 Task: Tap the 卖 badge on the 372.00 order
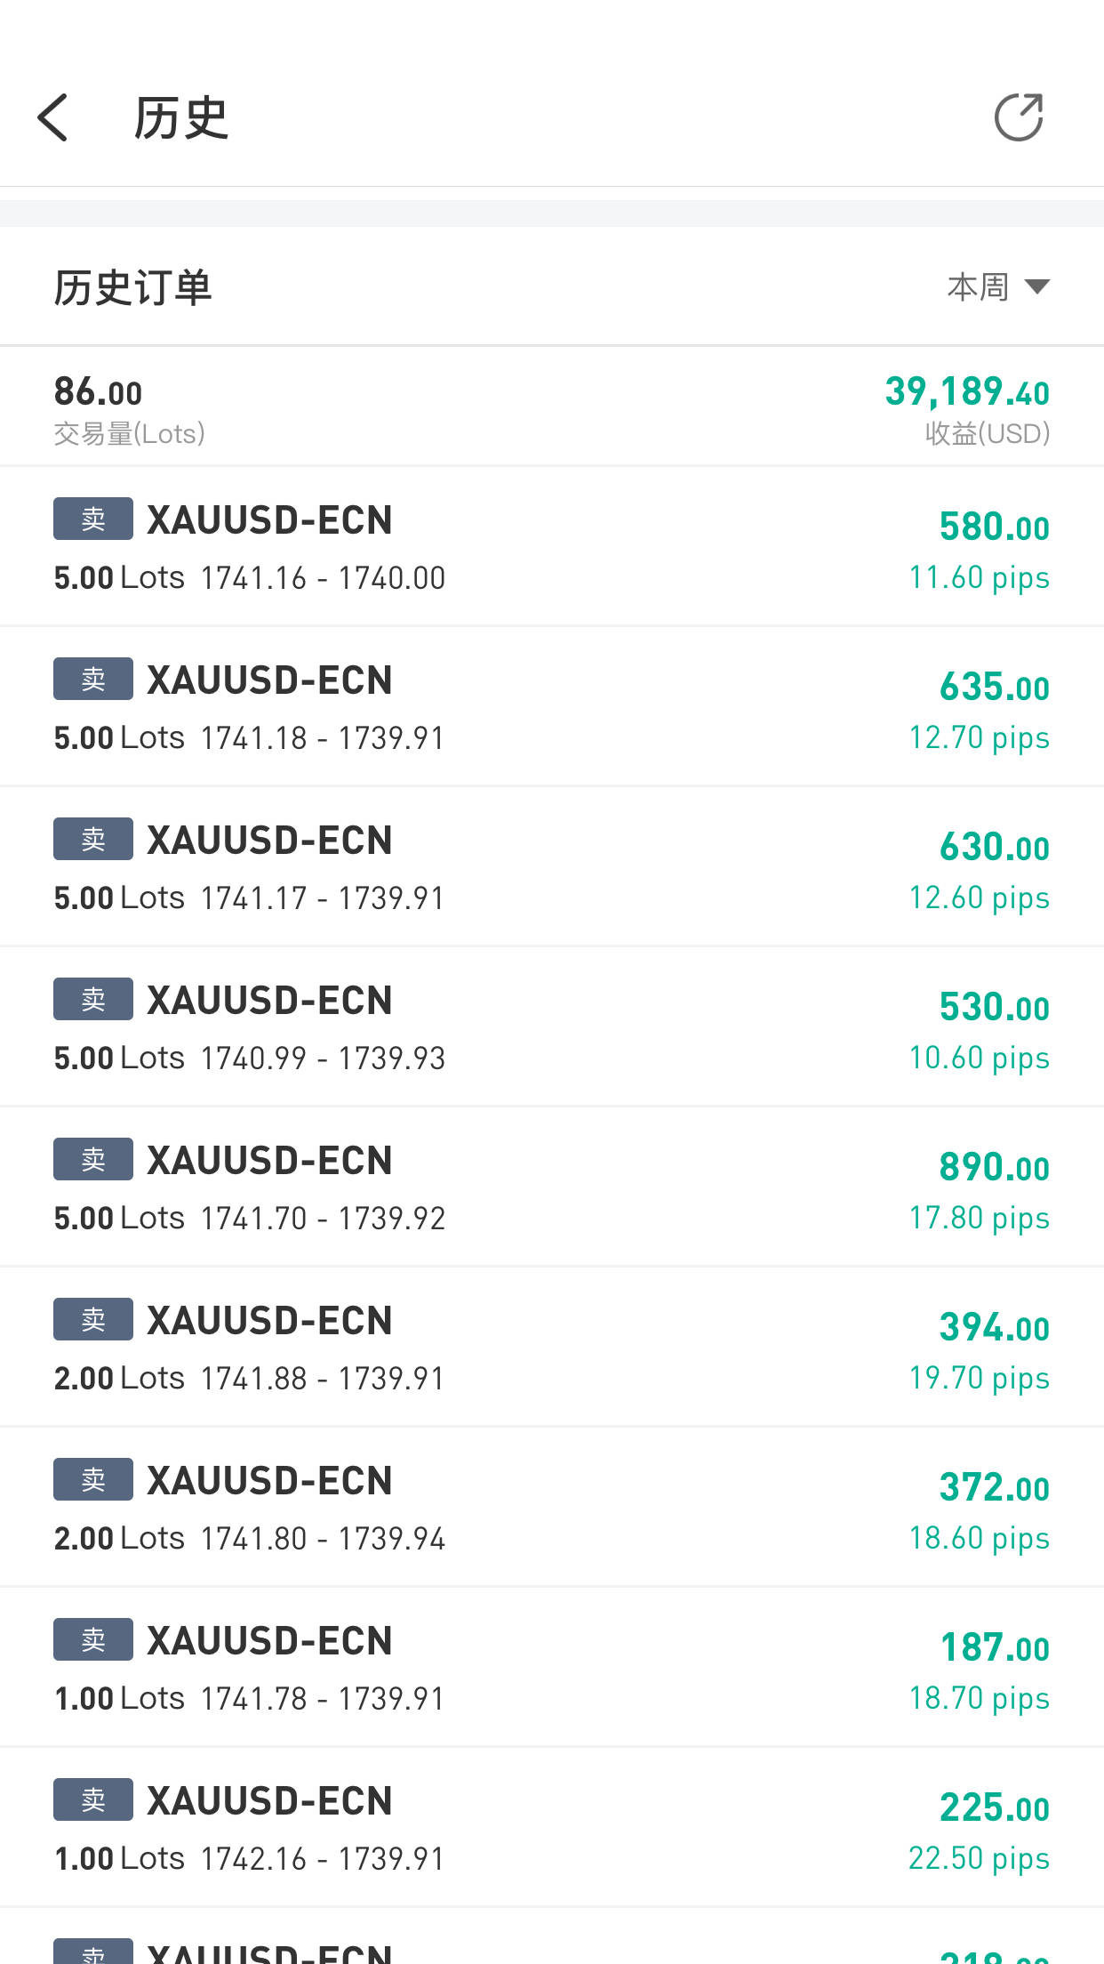click(x=92, y=1479)
